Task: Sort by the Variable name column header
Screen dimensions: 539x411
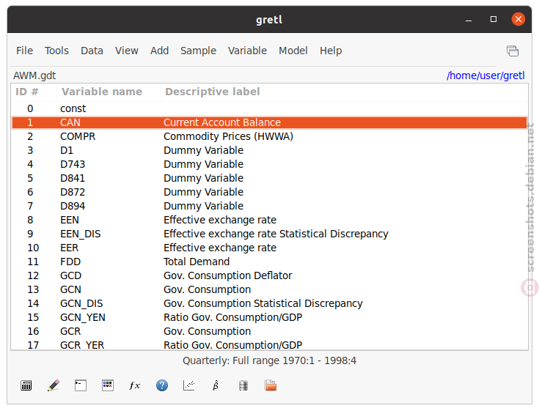Action: pyautogui.click(x=109, y=92)
